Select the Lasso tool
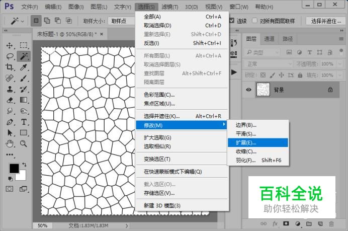The width and height of the screenshot is (348, 231). click(10, 56)
